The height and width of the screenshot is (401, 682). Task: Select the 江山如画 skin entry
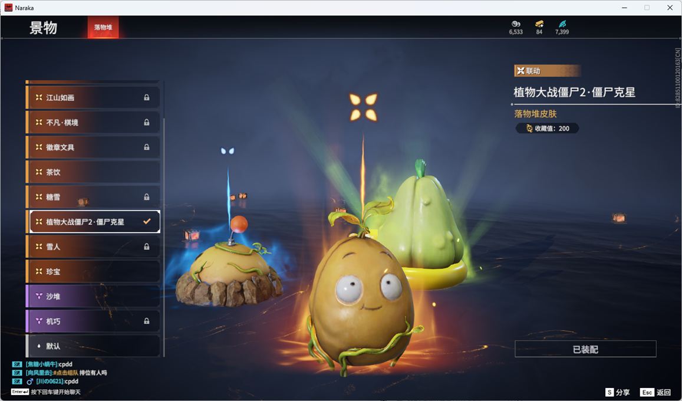click(93, 97)
